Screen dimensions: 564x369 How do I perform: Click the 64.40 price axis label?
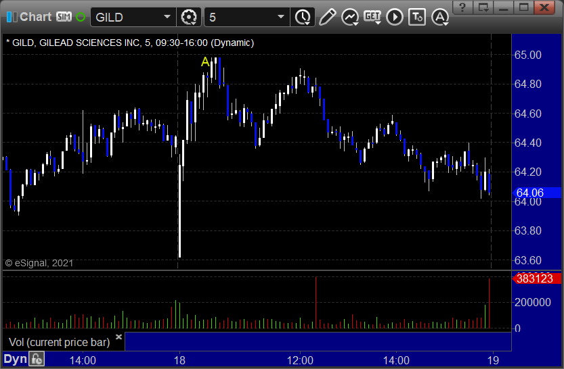pos(527,143)
